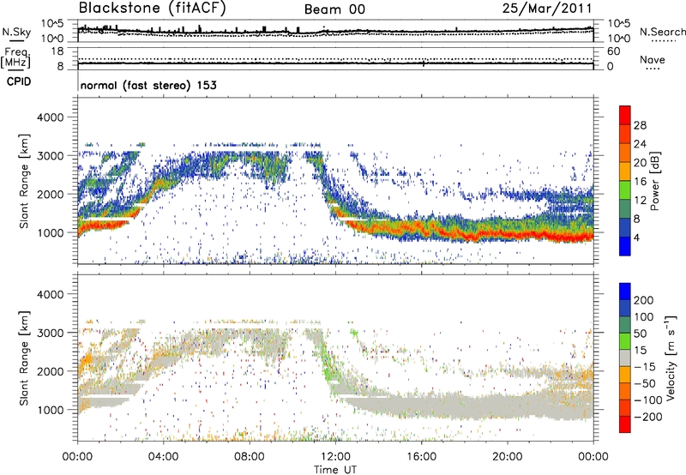Viewport: 686px width, 475px height.
Task: Click the gray velocity segment between 15 and -15
Action: (625, 358)
